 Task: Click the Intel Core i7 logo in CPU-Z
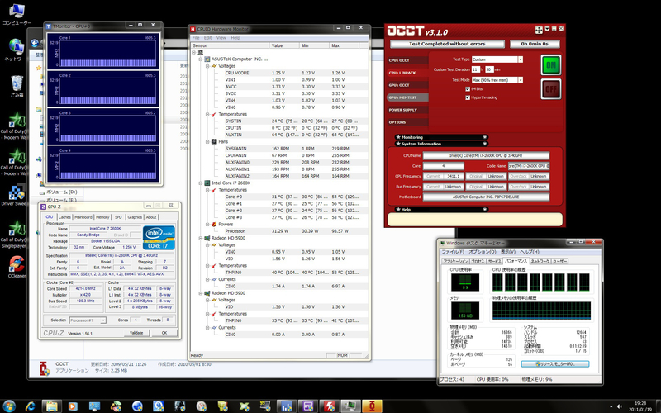pyautogui.click(x=159, y=237)
